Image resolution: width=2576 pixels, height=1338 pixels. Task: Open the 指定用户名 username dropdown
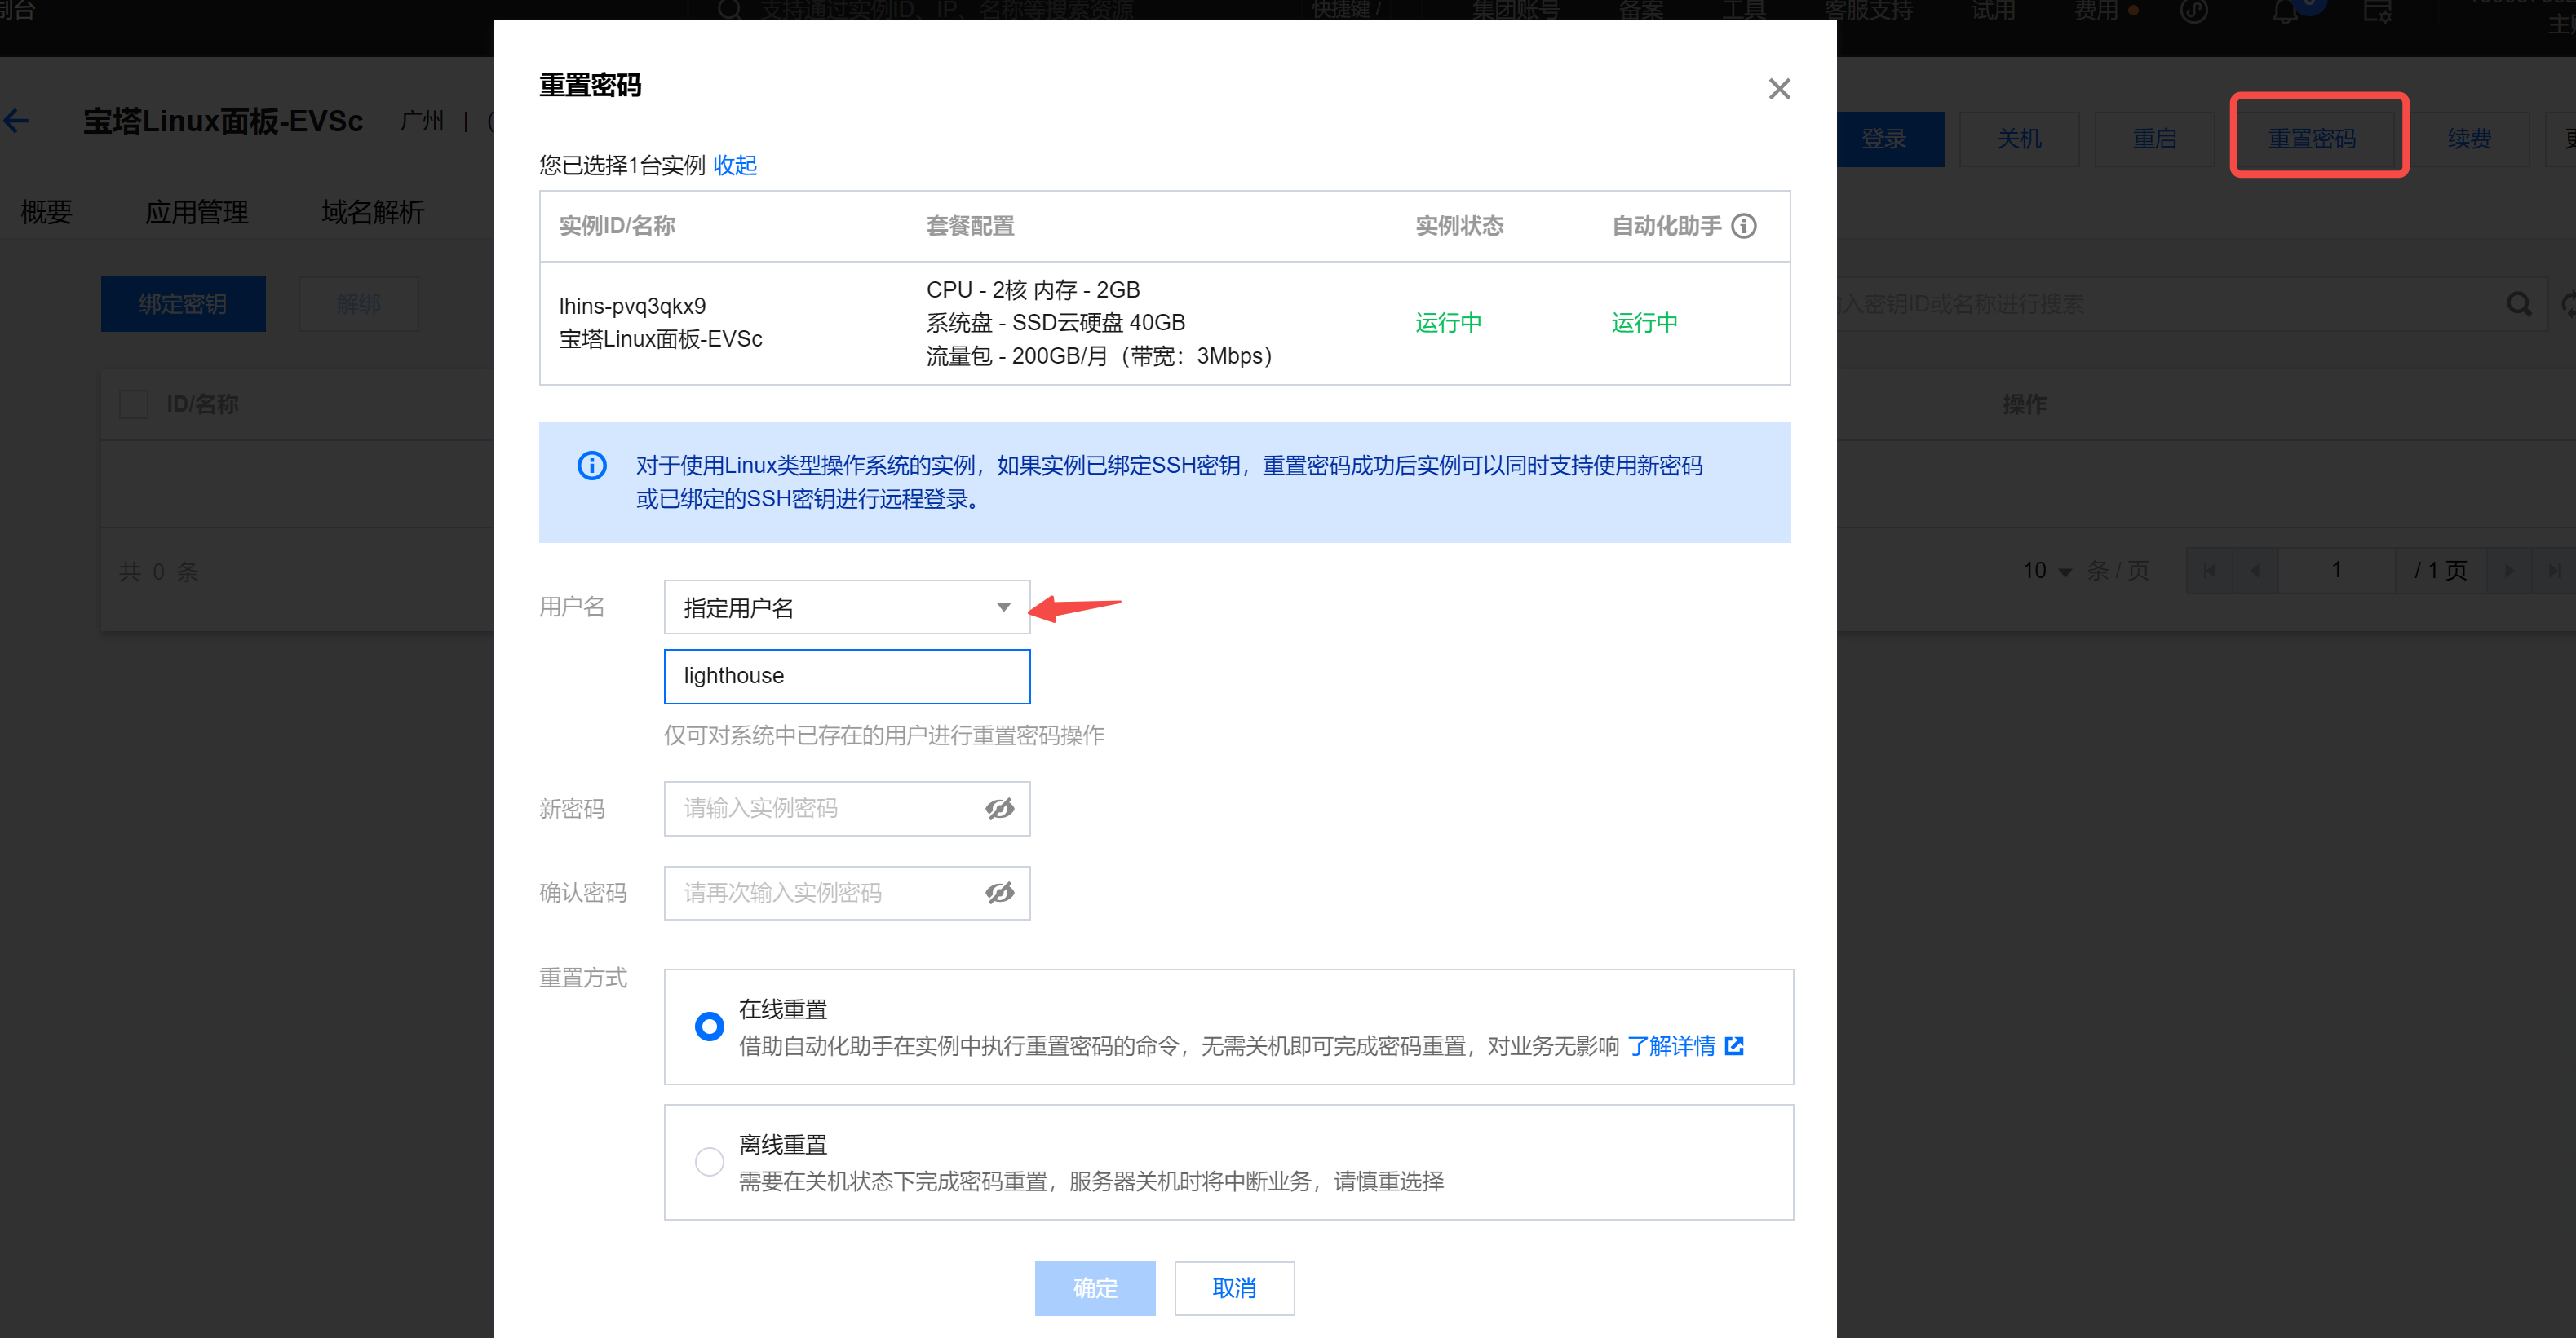[846, 607]
